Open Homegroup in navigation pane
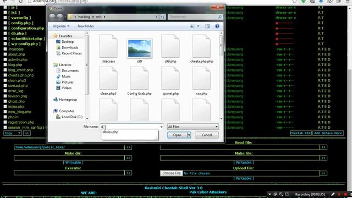The width and height of the screenshot is (352, 198). pos(68,100)
